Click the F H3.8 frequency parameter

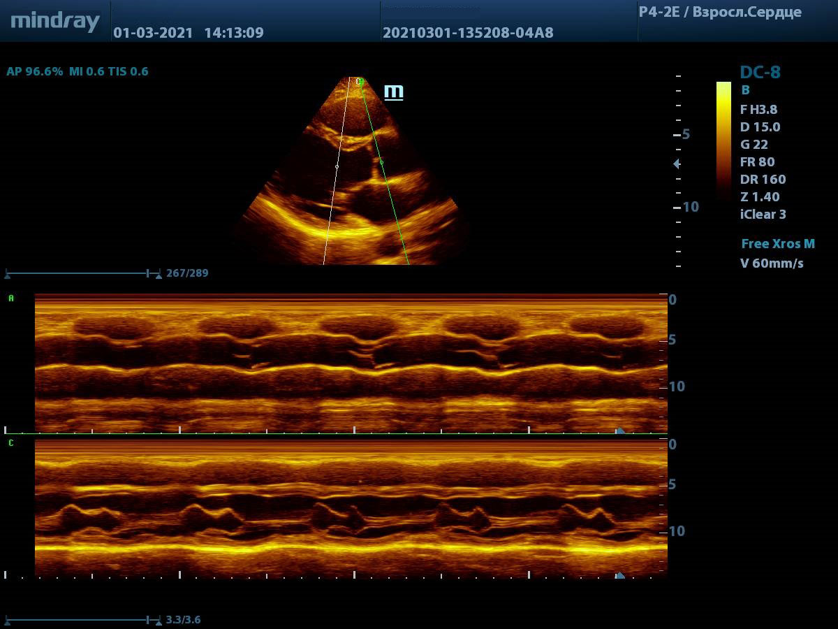[758, 109]
